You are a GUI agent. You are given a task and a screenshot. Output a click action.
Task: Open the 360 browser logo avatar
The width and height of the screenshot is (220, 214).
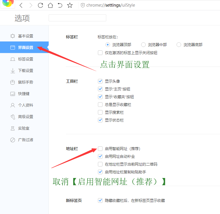click(x=7, y=3)
